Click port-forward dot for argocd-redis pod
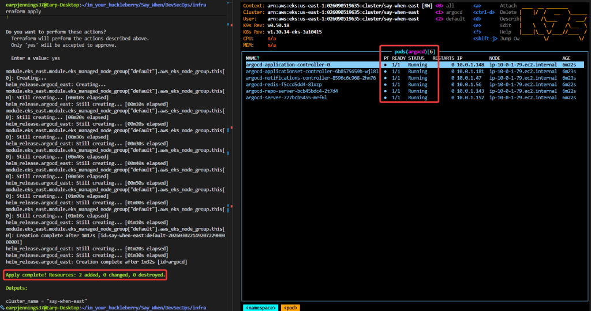The width and height of the screenshot is (591, 311). [x=386, y=84]
